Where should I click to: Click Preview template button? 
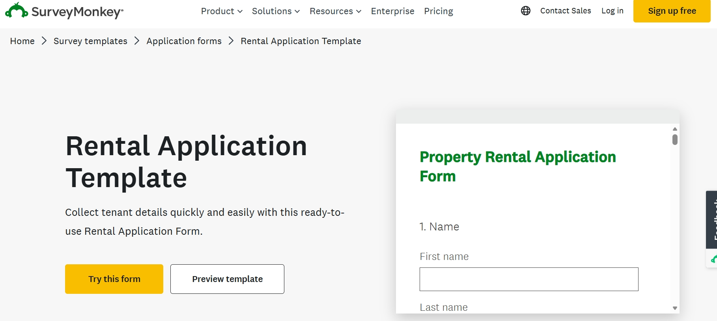click(x=227, y=279)
